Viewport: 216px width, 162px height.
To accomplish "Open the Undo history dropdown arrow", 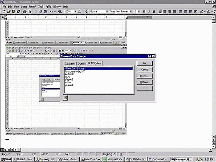I will [x=55, y=12].
